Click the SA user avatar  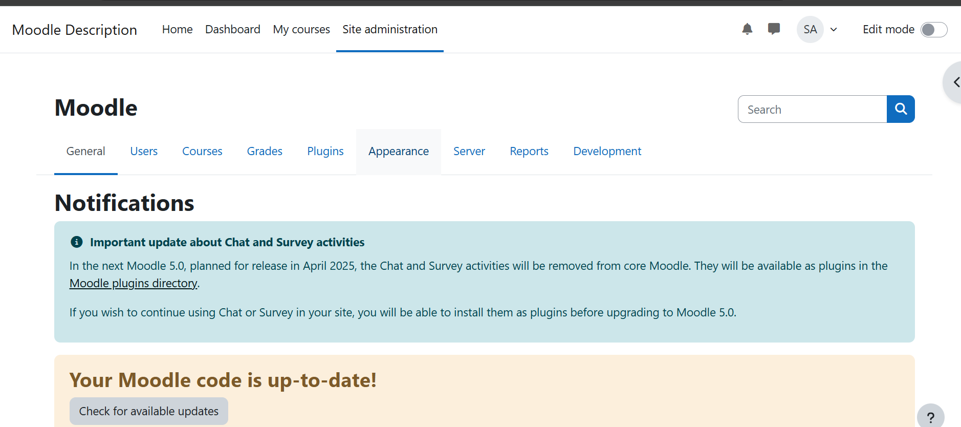(x=810, y=29)
